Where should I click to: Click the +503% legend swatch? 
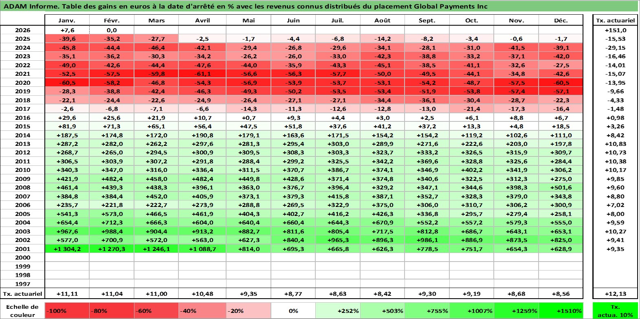pyautogui.click(x=383, y=310)
